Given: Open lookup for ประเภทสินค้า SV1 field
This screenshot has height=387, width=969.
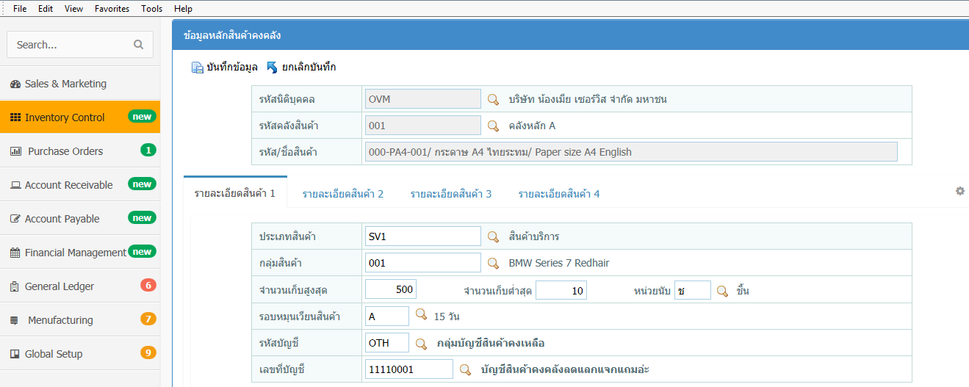Looking at the screenshot, I should pyautogui.click(x=494, y=236).
